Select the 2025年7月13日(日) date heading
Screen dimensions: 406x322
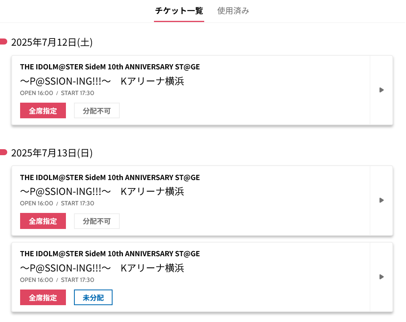[x=52, y=153]
